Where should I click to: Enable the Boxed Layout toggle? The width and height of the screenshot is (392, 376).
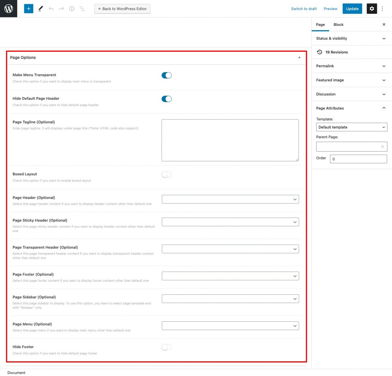166,174
